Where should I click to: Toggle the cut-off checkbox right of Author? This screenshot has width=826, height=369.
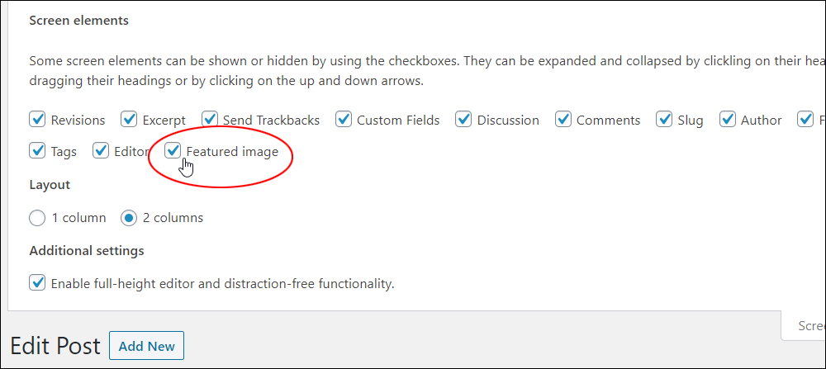pyautogui.click(x=805, y=120)
